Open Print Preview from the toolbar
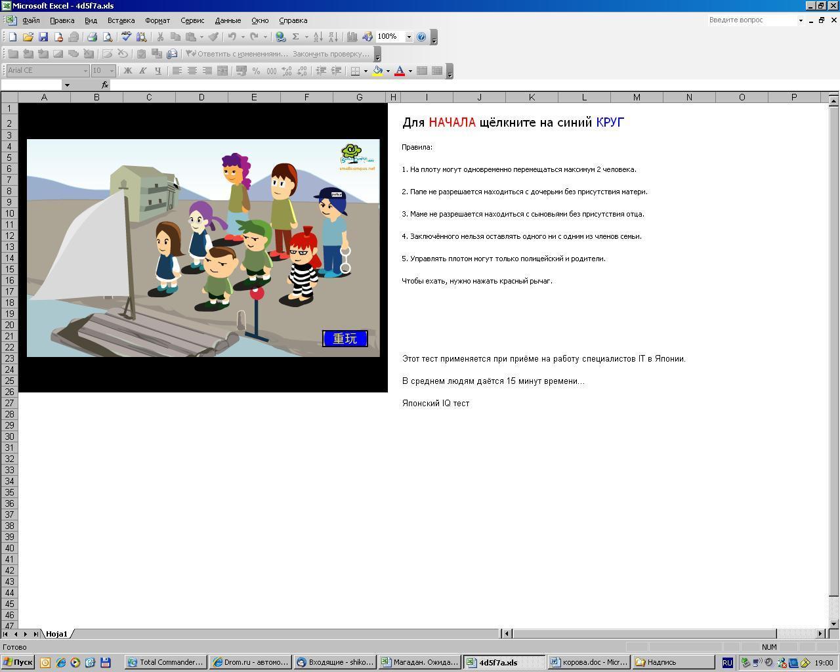Image resolution: width=840 pixels, height=672 pixels. coord(108,37)
